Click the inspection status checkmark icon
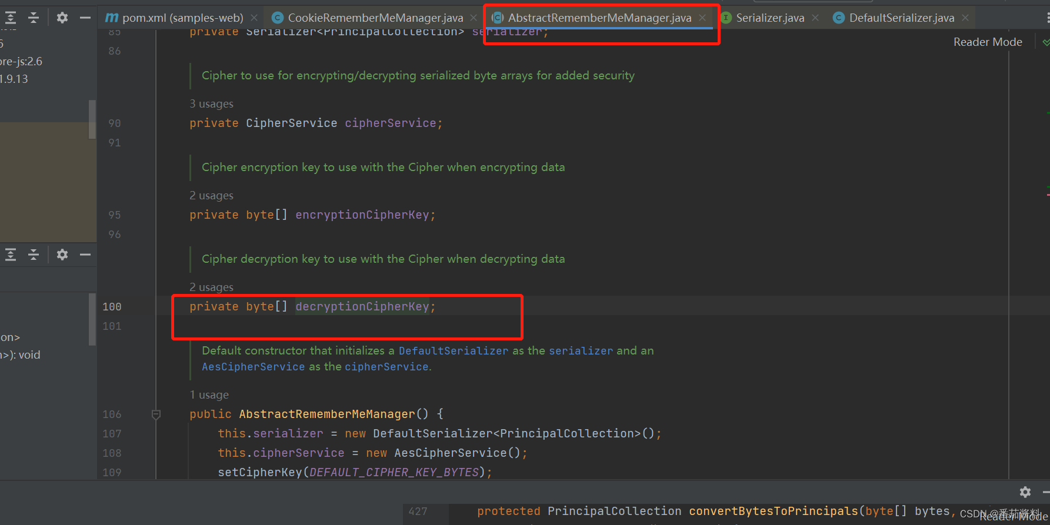Screen dimensions: 1050x525 [x=1045, y=42]
